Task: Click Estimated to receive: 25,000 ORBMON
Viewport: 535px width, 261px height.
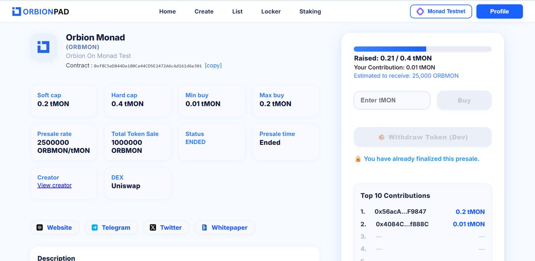Action: [406, 76]
